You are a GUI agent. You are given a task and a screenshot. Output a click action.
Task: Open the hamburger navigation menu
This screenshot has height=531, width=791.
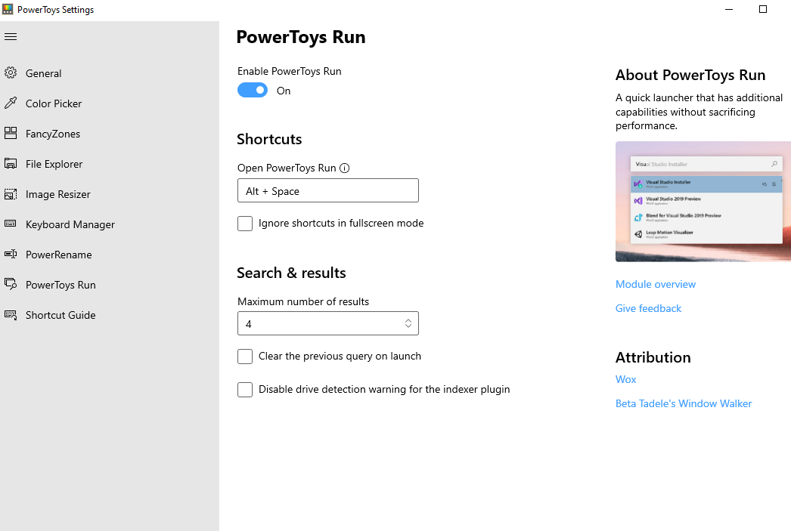pyautogui.click(x=11, y=36)
